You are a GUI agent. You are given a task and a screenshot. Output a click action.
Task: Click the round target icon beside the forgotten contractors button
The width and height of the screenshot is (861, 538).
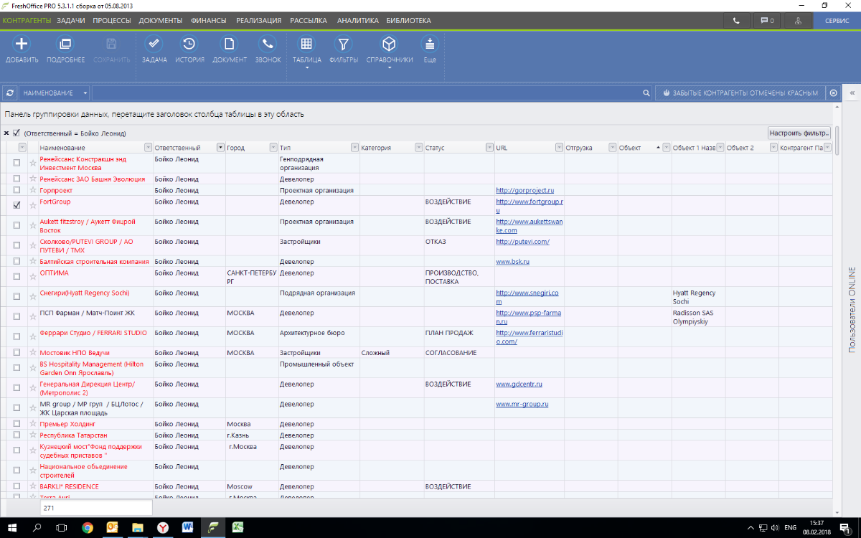833,93
